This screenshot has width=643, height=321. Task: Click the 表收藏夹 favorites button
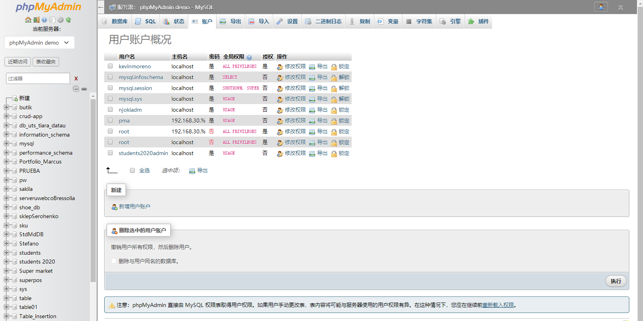point(46,61)
